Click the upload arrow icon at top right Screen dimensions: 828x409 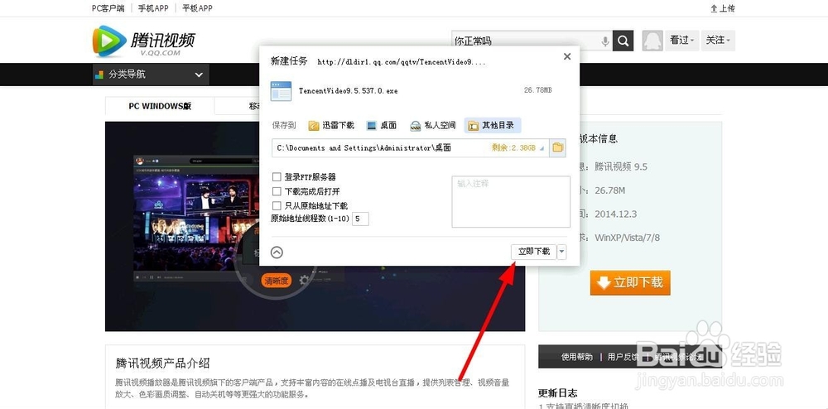pyautogui.click(x=714, y=8)
